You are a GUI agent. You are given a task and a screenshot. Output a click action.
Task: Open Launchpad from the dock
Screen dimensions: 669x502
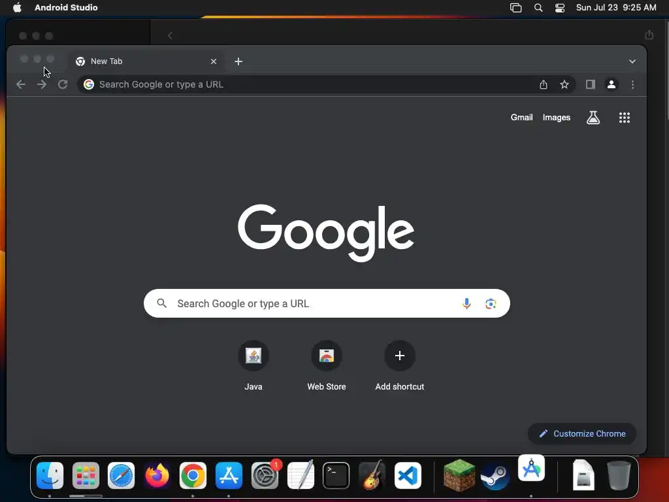pos(86,476)
